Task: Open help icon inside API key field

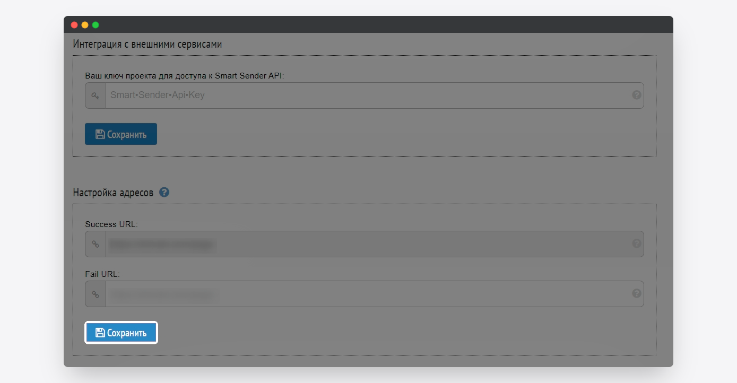Action: 637,95
